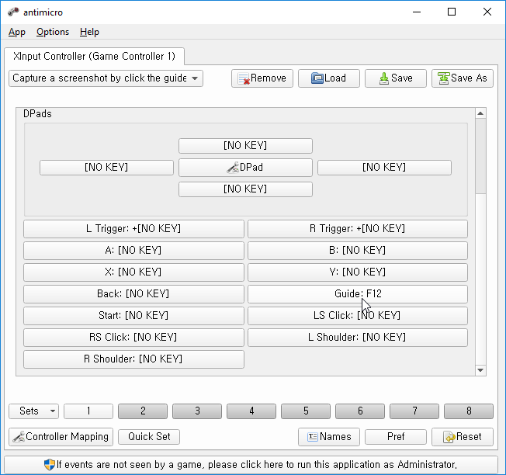Click the LS Click mapping button
Screen dimensions: 506x475
point(358,316)
